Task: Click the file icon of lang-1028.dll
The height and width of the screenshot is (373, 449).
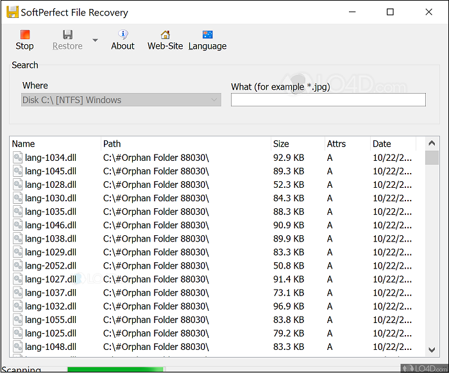Action: pos(18,185)
